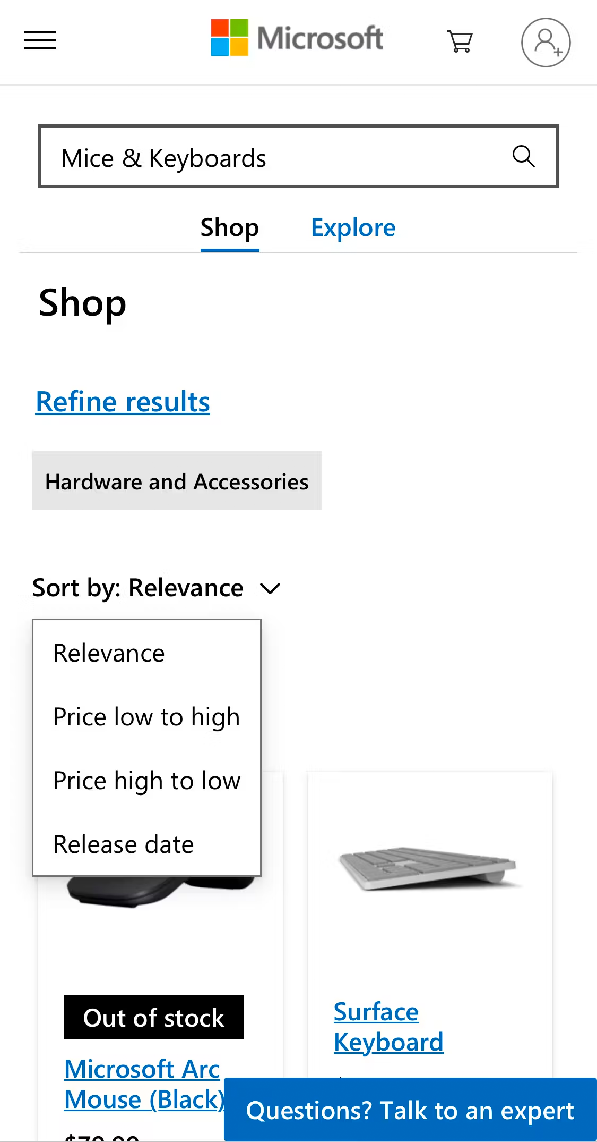Click Questions? Talk to an expert button
The height and width of the screenshot is (1142, 597).
410,1111
